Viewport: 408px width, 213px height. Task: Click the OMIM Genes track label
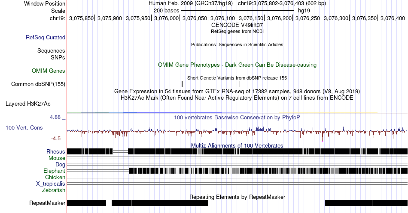(x=49, y=71)
